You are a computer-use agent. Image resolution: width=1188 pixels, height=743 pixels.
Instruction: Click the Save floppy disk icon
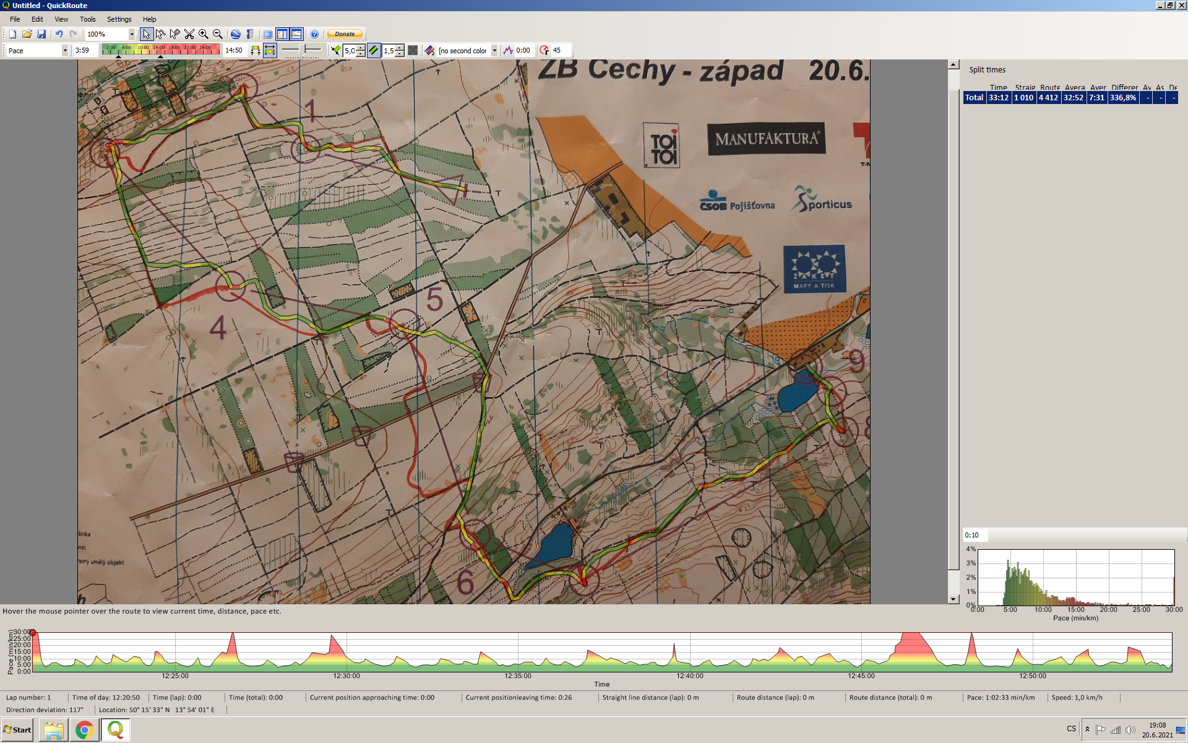coord(41,34)
